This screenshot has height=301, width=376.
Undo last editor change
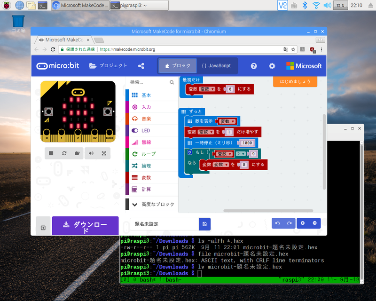278,223
